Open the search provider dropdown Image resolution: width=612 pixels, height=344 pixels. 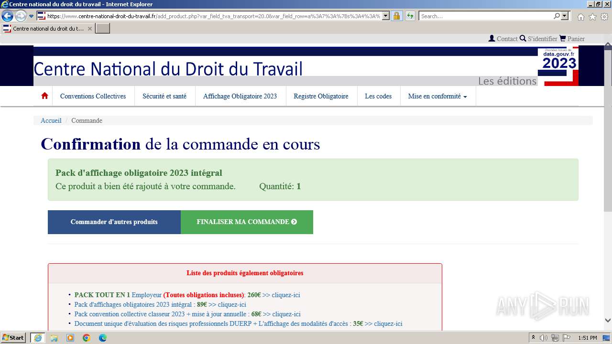tap(565, 16)
